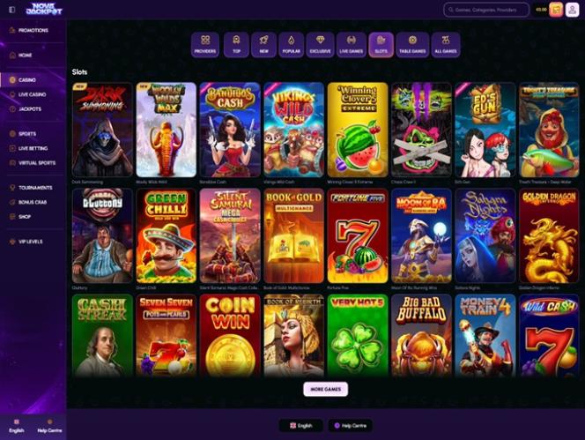Open the sidebar English language option
The height and width of the screenshot is (440, 585).
coord(17,426)
